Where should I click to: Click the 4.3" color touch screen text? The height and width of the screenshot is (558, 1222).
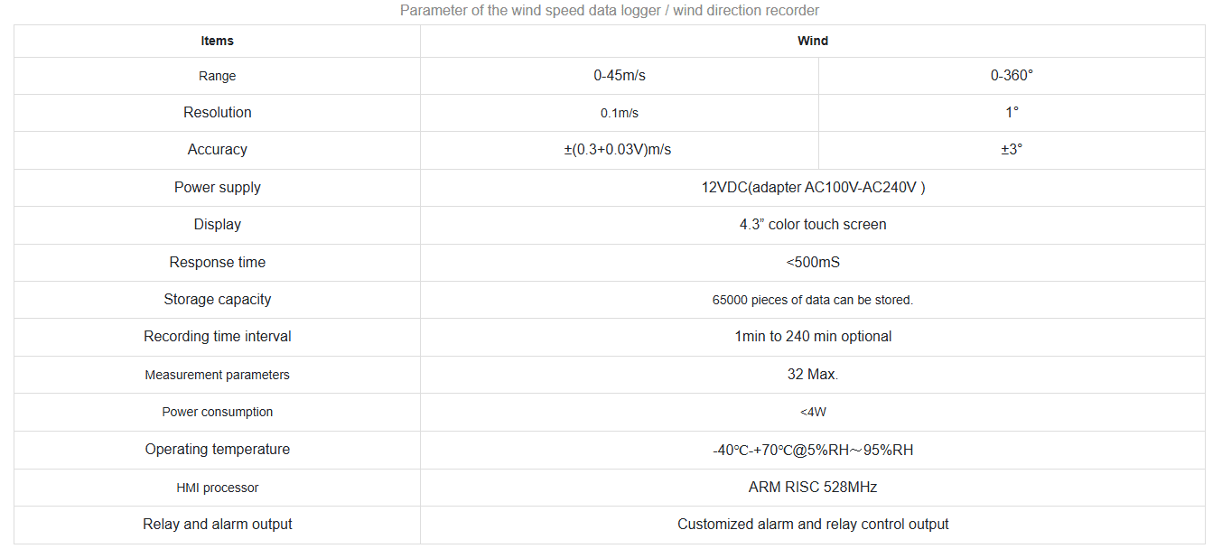[813, 225]
